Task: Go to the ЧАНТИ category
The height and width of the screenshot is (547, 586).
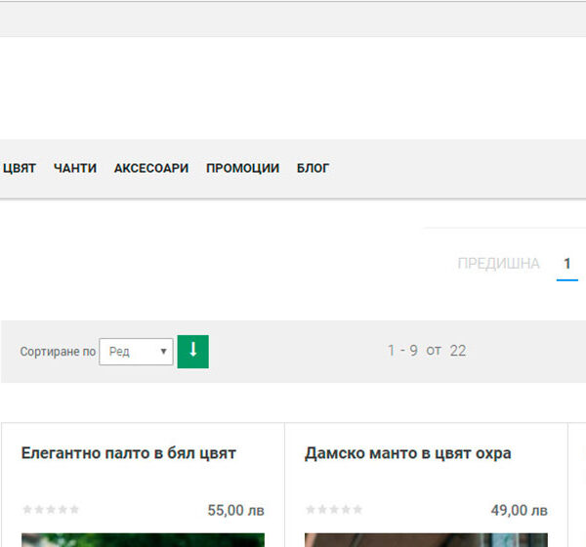Action: point(75,168)
